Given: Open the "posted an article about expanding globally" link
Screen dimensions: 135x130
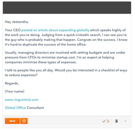Looking at the screenshot, I should click(x=55, y=30).
